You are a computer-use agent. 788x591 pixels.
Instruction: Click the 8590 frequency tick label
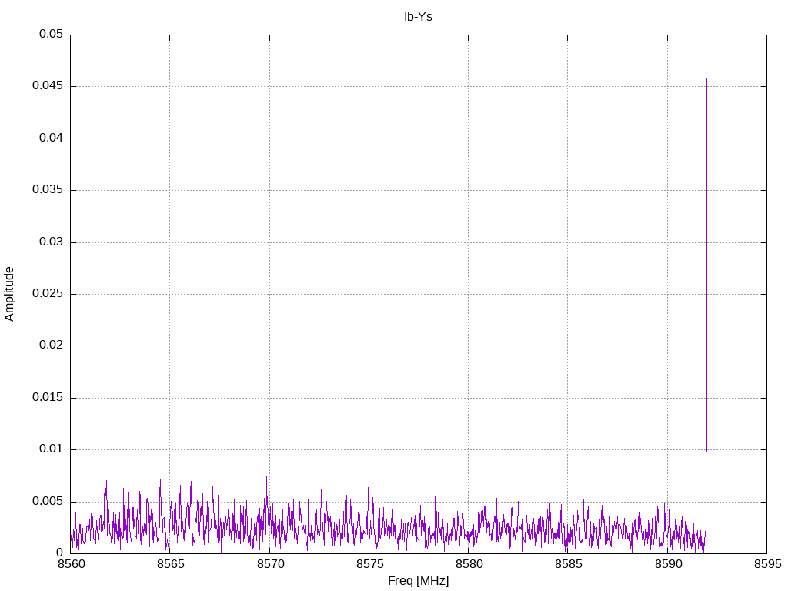tap(667, 564)
